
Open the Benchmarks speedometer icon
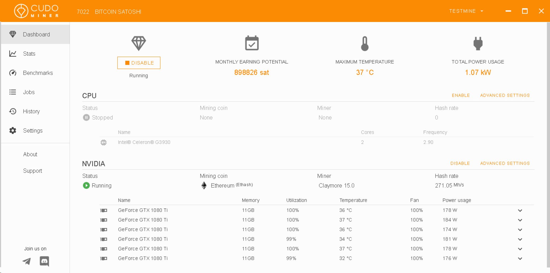click(13, 73)
